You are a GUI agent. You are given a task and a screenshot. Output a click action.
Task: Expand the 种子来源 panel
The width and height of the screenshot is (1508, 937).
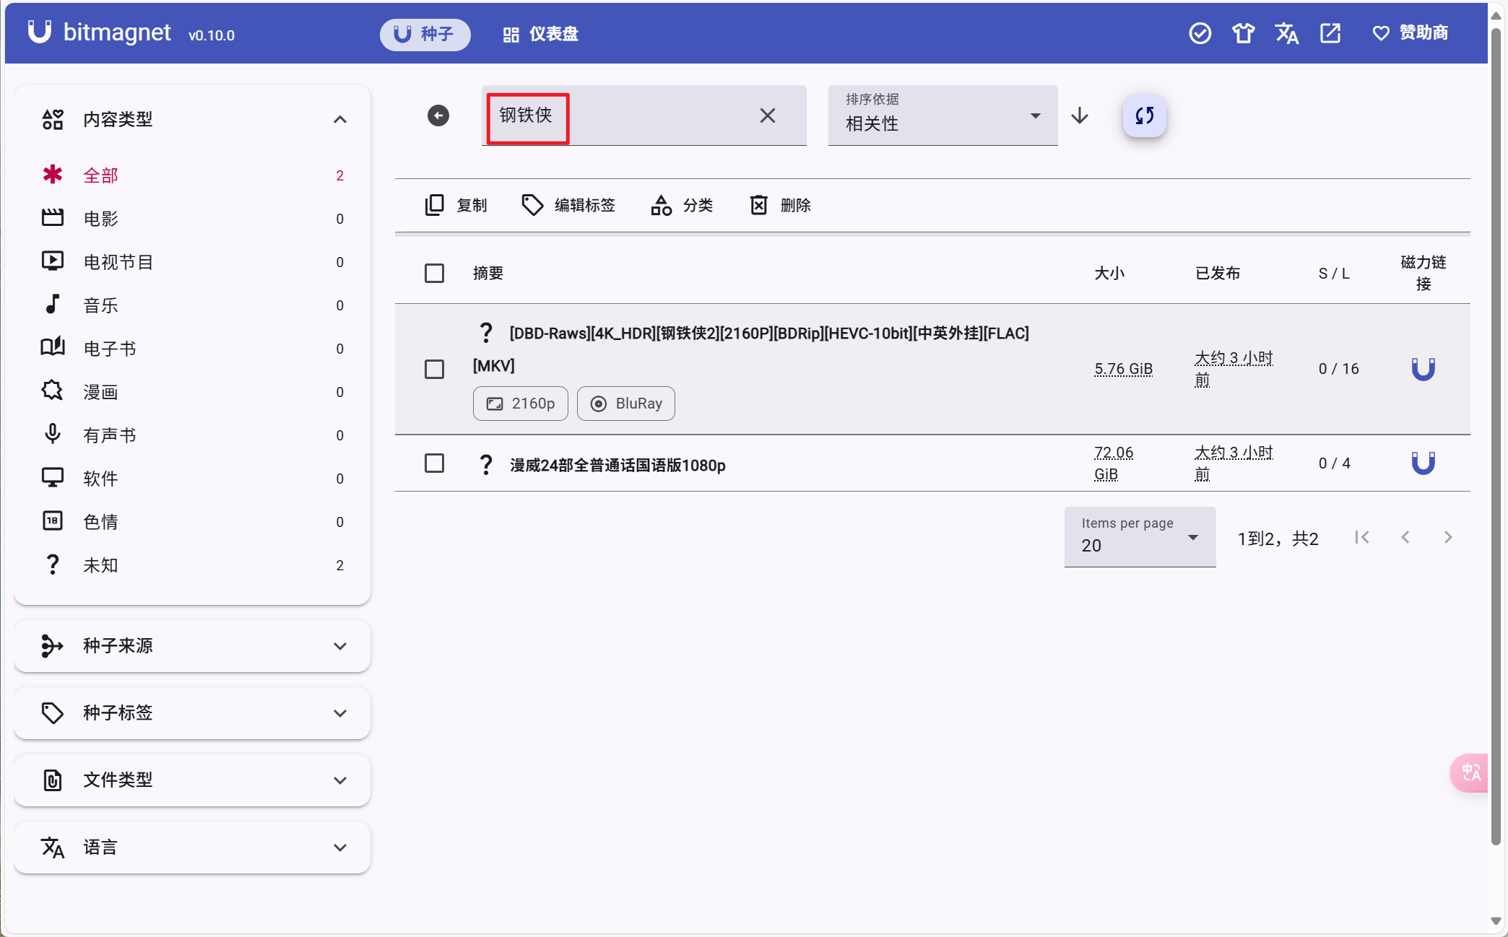click(x=191, y=646)
